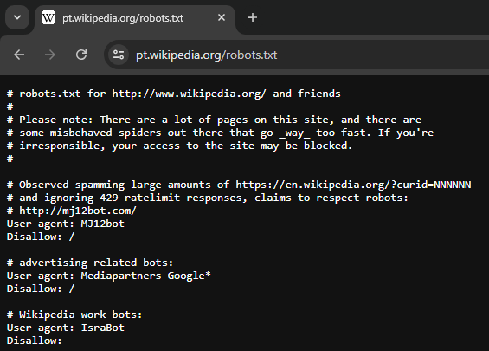View site information icon in address bar
Screen dimensions: 489x351
coord(119,55)
